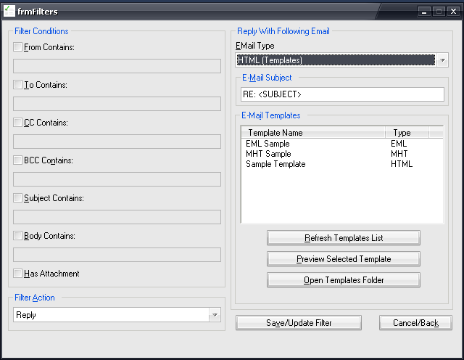Open Templates Folder button

coord(343,280)
